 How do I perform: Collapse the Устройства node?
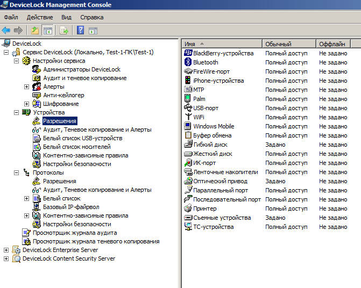pyautogui.click(x=16, y=113)
